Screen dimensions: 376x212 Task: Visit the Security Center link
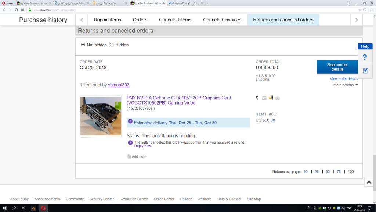coord(102,199)
